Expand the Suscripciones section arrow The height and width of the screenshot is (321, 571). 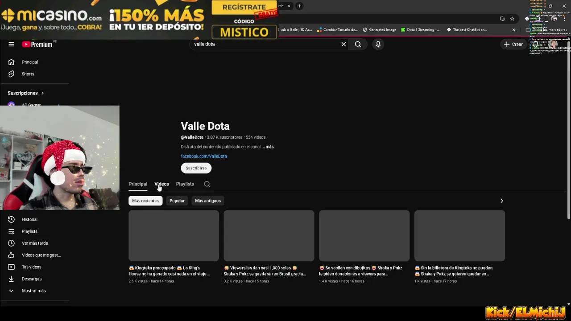[42, 93]
